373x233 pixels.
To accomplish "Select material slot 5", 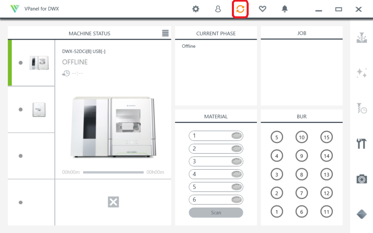I will point(216,187).
